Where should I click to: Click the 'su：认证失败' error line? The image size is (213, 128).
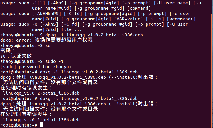click(x=16, y=56)
